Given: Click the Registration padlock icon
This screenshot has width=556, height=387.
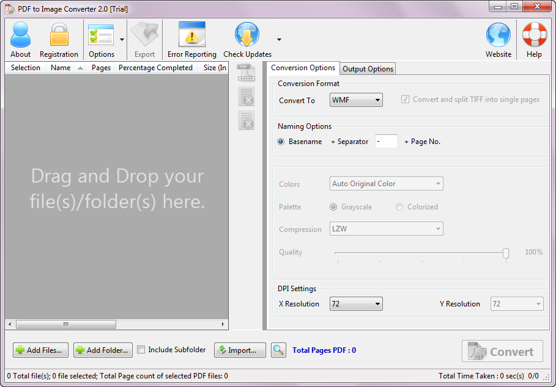Looking at the screenshot, I should [x=59, y=35].
